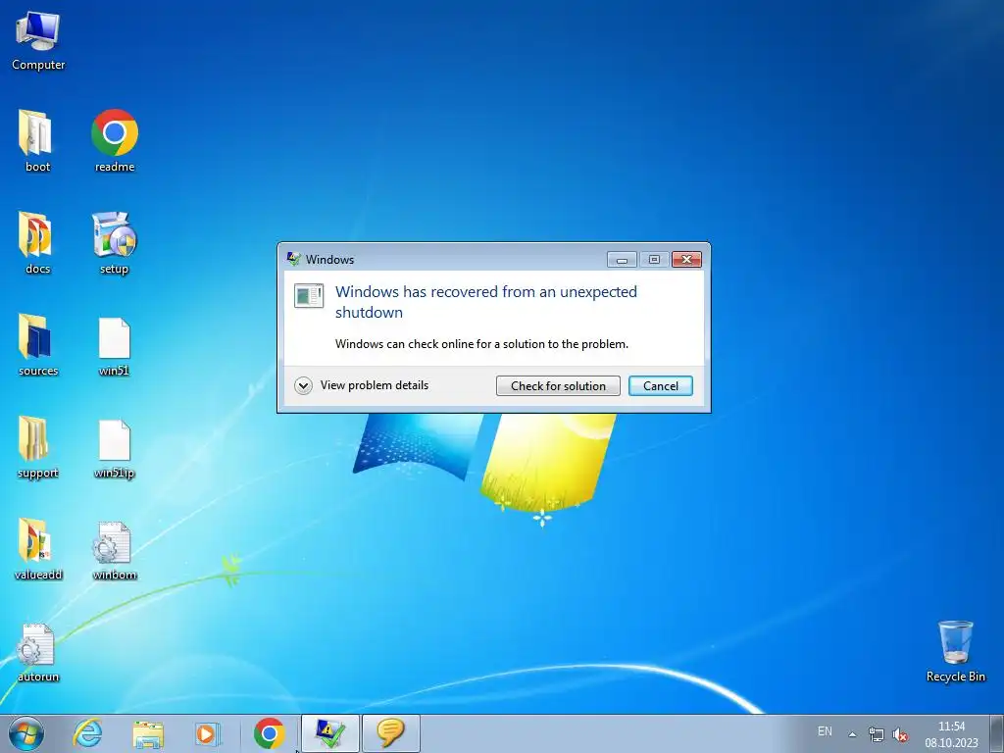Screen dimensions: 1004x753
Task: Open the Windows Start menu orb
Action: coord(26,733)
